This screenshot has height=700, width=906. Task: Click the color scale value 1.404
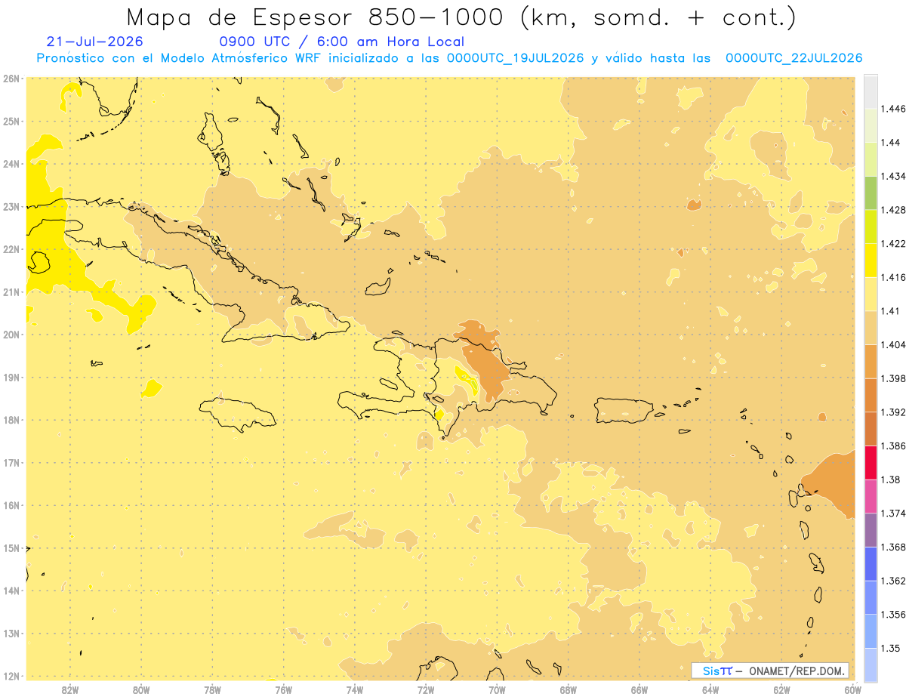(892, 344)
